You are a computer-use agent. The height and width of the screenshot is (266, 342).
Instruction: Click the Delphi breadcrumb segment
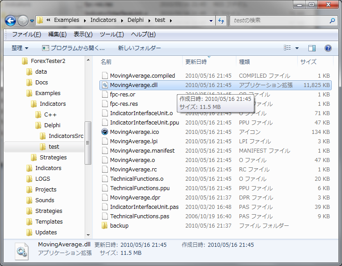tap(136, 20)
